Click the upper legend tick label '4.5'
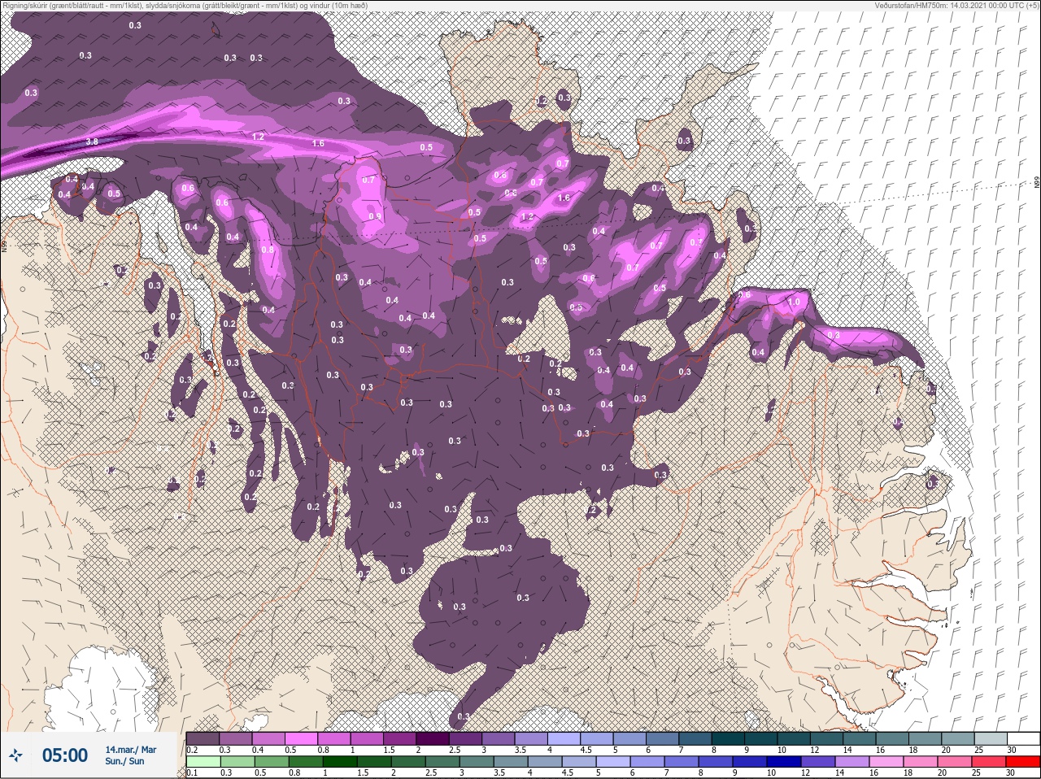This screenshot has width=1041, height=779. [586, 750]
